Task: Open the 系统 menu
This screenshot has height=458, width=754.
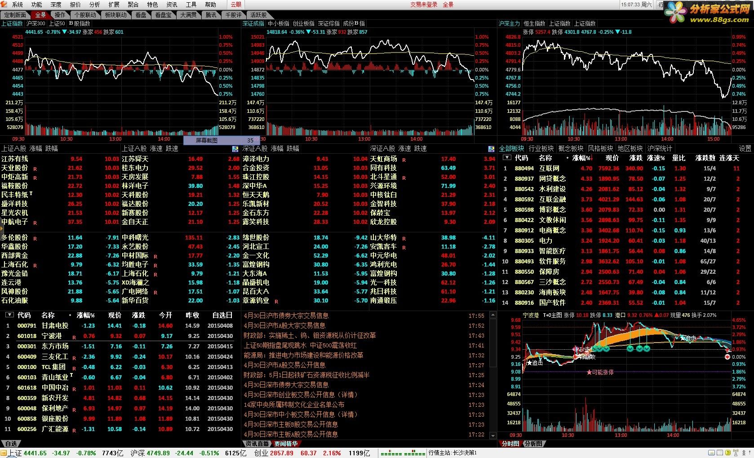Action: [17, 4]
